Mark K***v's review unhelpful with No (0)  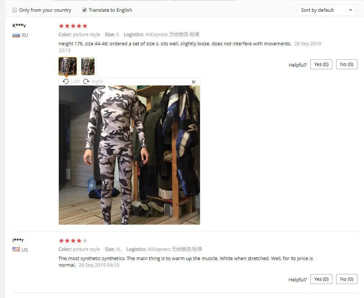[347, 64]
